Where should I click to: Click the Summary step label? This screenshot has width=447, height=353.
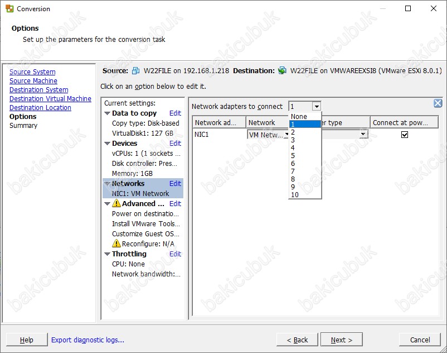(x=23, y=126)
